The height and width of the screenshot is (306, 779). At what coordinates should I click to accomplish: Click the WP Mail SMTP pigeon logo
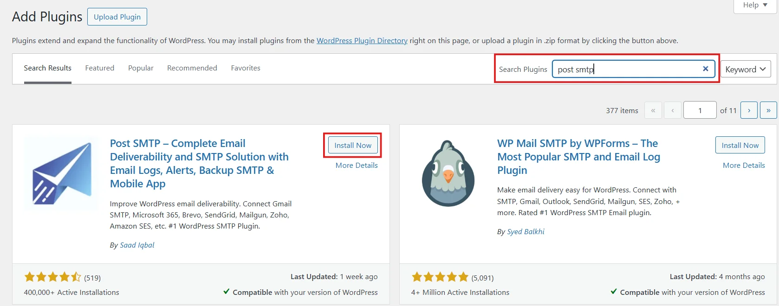tap(448, 173)
